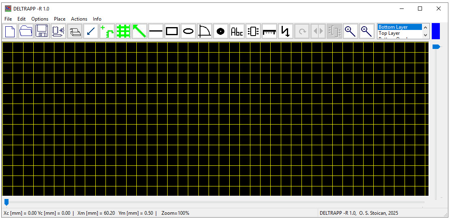Click the New file icon
The width and height of the screenshot is (450, 220).
point(10,31)
